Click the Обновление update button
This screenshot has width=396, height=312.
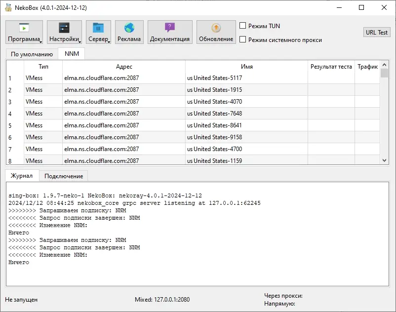pyautogui.click(x=216, y=32)
